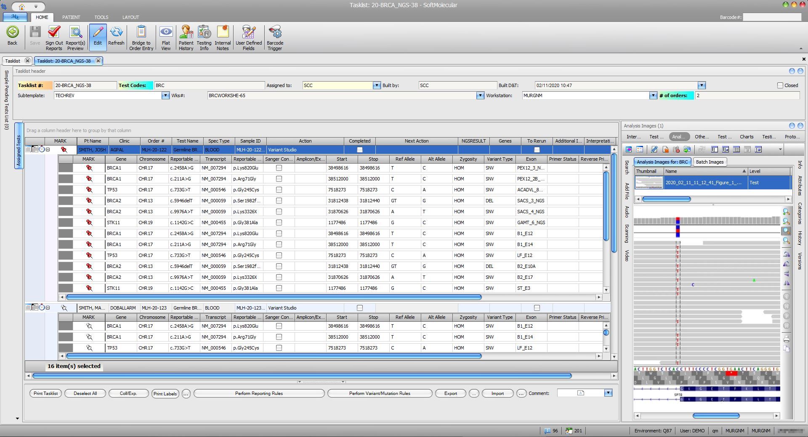This screenshot has width=808, height=437.
Task: Expand the Subtemplate dropdown
Action: (165, 95)
